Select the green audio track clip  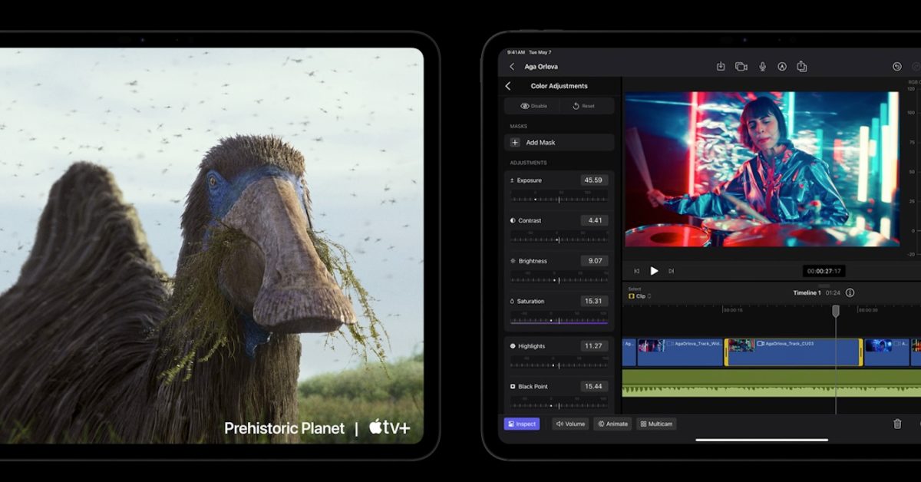click(771, 383)
